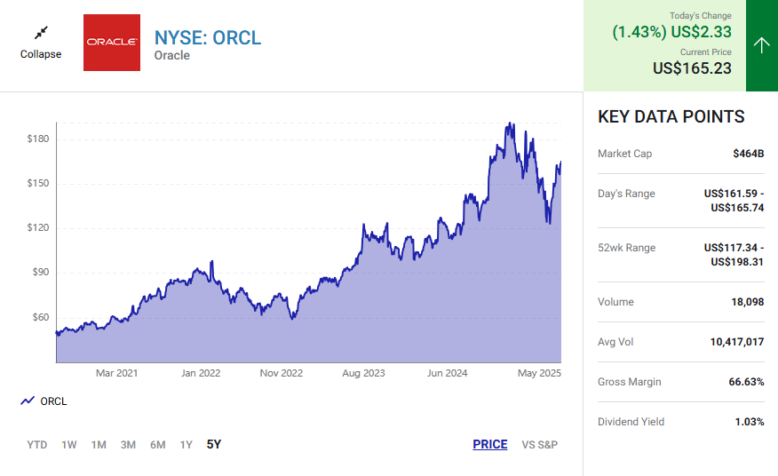
Task: Click the Nov 2022 axis label
Action: 282,373
